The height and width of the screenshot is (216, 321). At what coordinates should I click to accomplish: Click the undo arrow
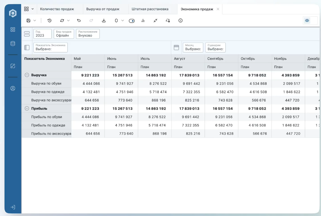tap(79, 21)
